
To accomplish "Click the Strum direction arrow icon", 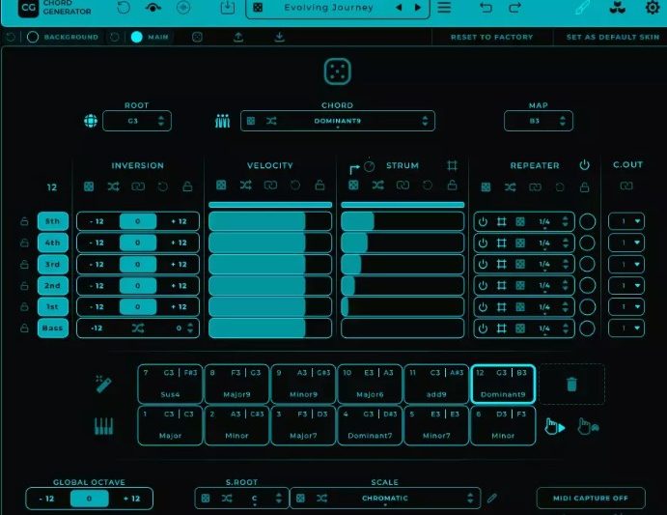I will 354,169.
